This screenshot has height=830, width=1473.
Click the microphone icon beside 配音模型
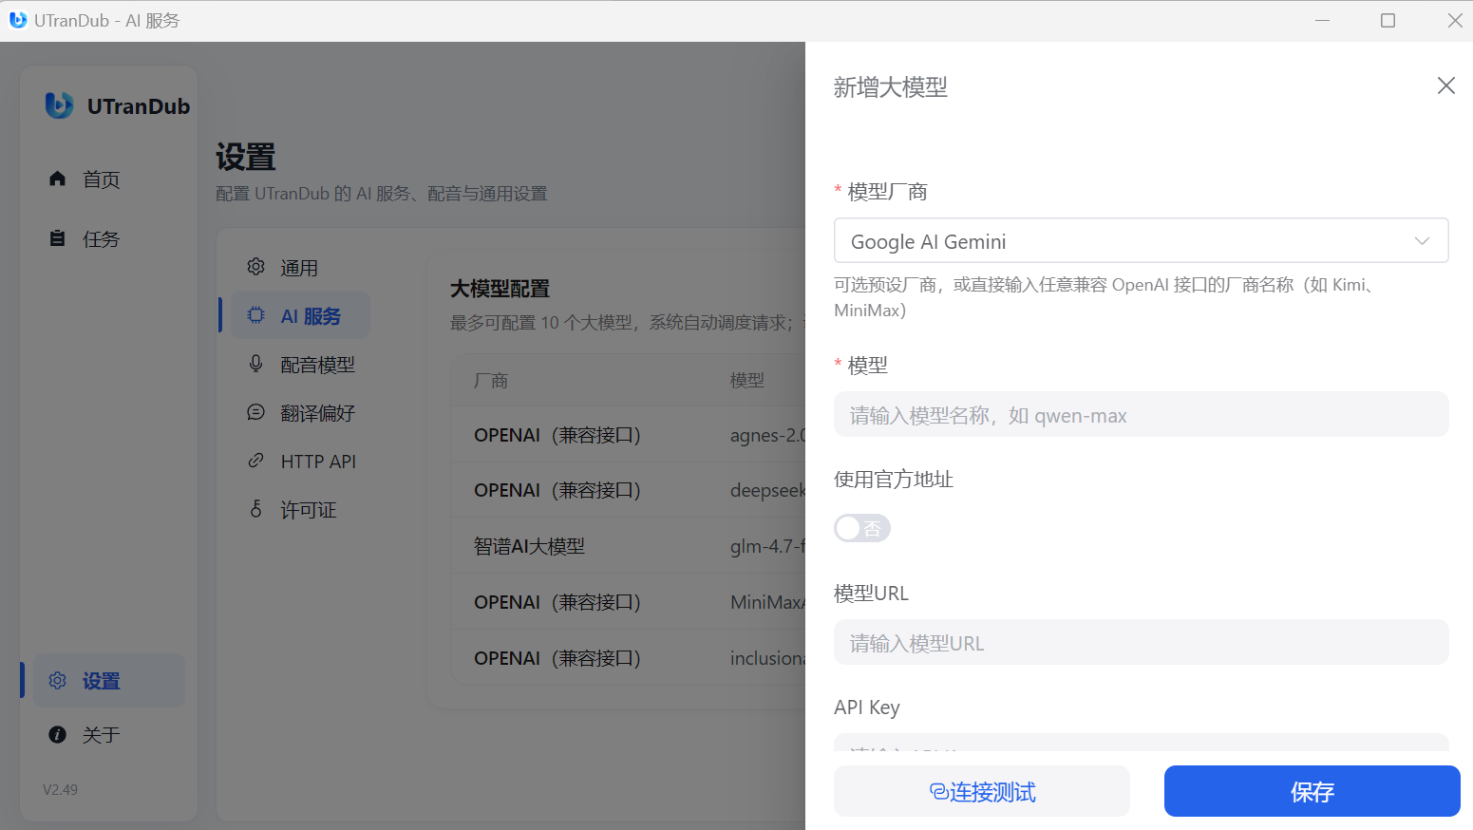tap(255, 364)
